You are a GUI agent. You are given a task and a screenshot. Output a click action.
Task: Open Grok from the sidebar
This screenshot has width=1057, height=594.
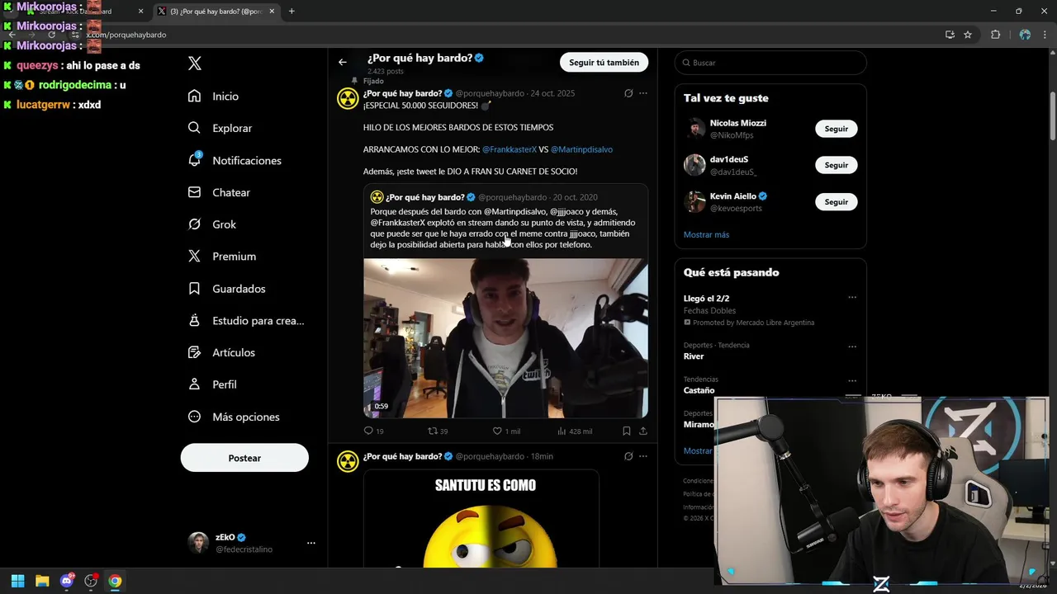[212, 224]
